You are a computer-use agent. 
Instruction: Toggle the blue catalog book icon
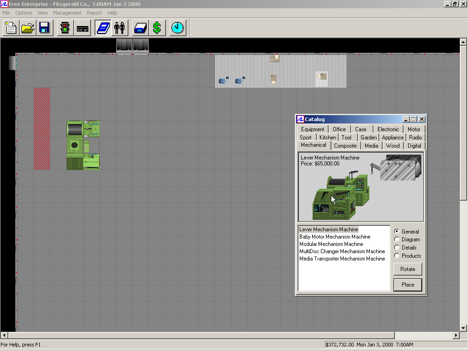[103, 28]
